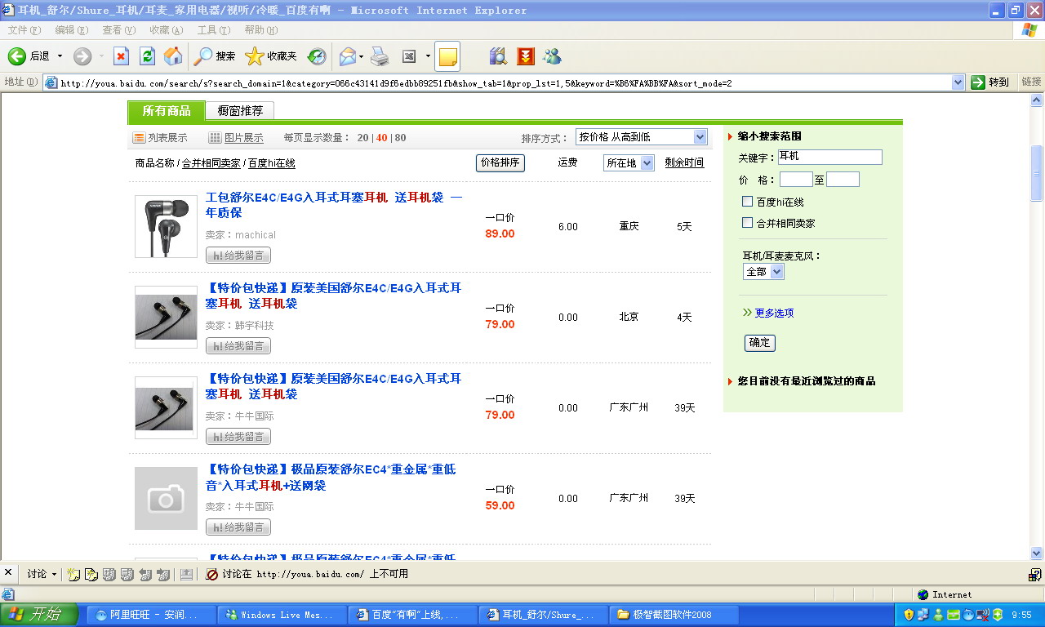Click the Edit document toolbar icon
Screen dimensions: 1045x627
coord(410,56)
